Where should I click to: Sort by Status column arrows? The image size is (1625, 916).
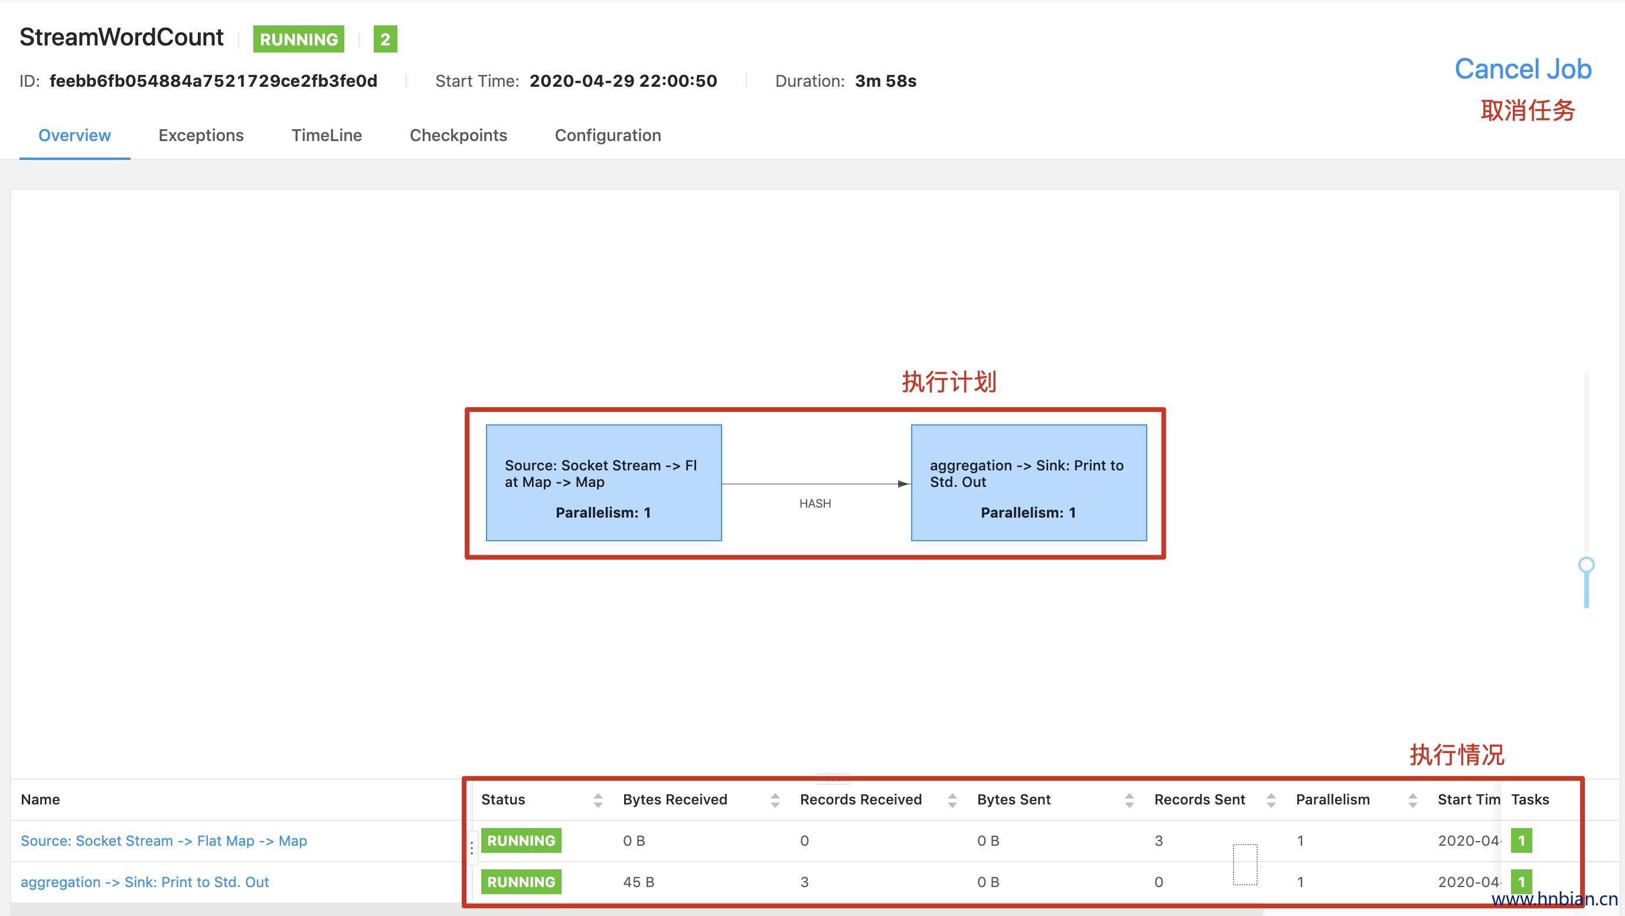pos(598,800)
